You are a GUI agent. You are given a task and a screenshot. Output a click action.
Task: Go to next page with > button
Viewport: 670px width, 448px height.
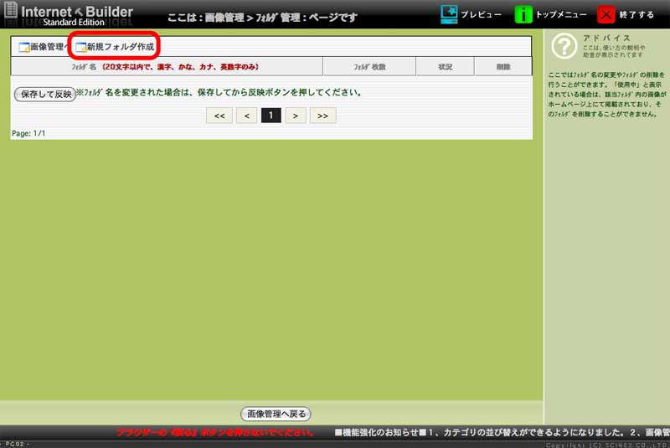295,116
